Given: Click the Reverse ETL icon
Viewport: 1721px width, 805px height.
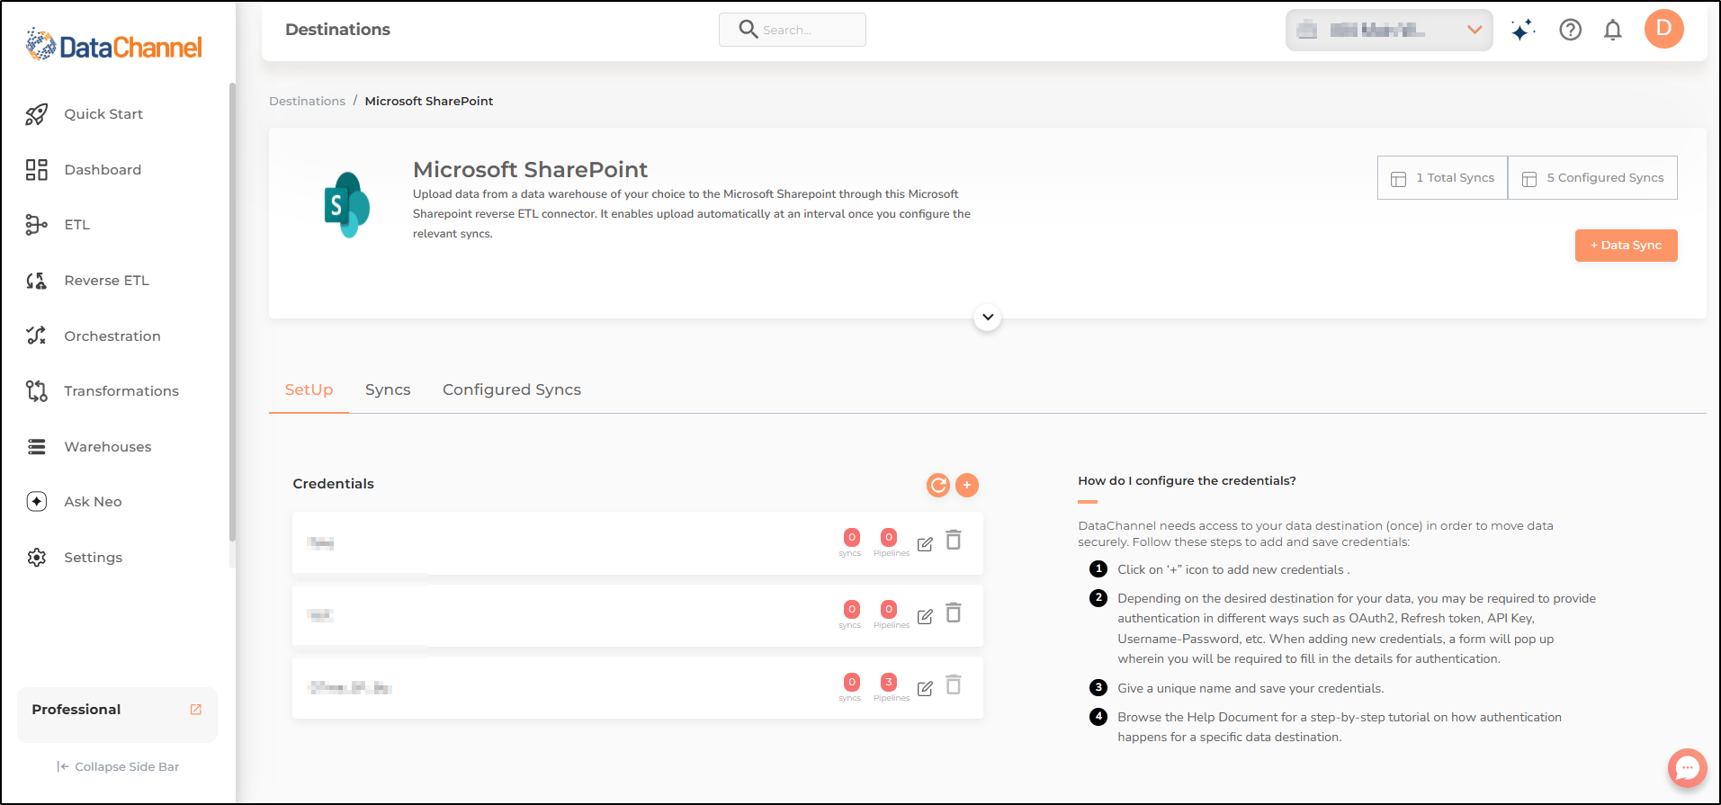Looking at the screenshot, I should (x=36, y=281).
